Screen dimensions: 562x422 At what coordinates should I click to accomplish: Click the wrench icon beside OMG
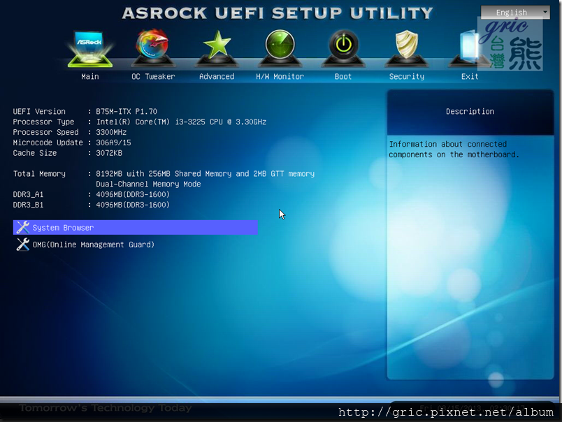[23, 245]
